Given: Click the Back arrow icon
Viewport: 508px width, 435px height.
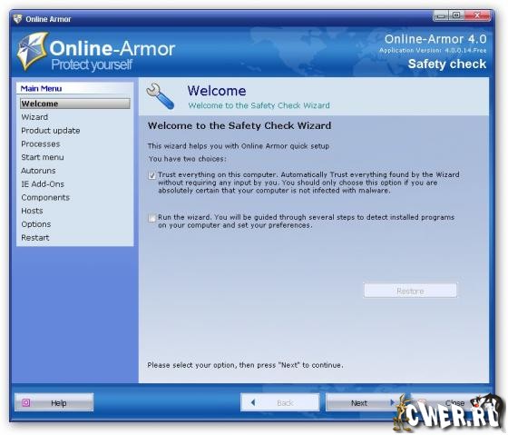Looking at the screenshot, I should click(253, 402).
